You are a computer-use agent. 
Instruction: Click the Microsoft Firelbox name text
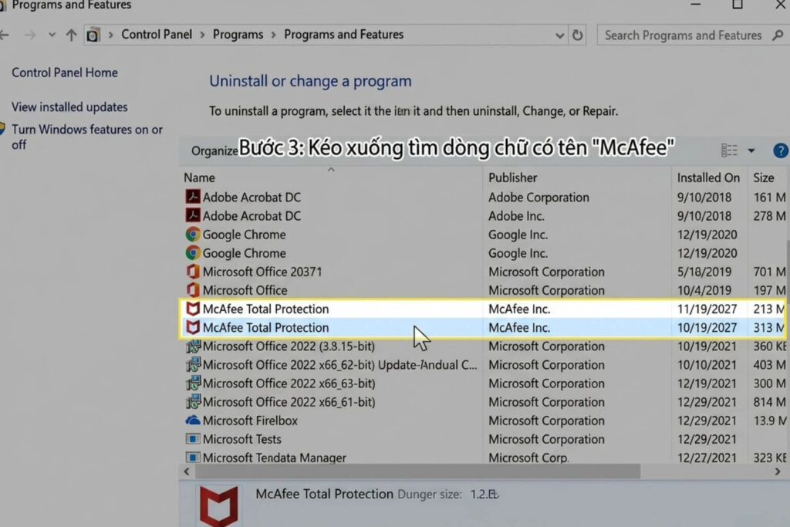click(x=250, y=421)
